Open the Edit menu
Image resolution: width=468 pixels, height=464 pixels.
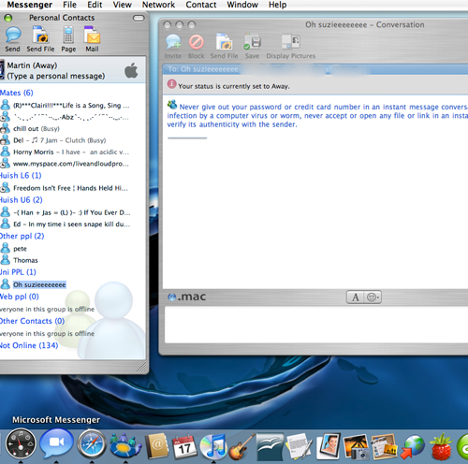95,5
